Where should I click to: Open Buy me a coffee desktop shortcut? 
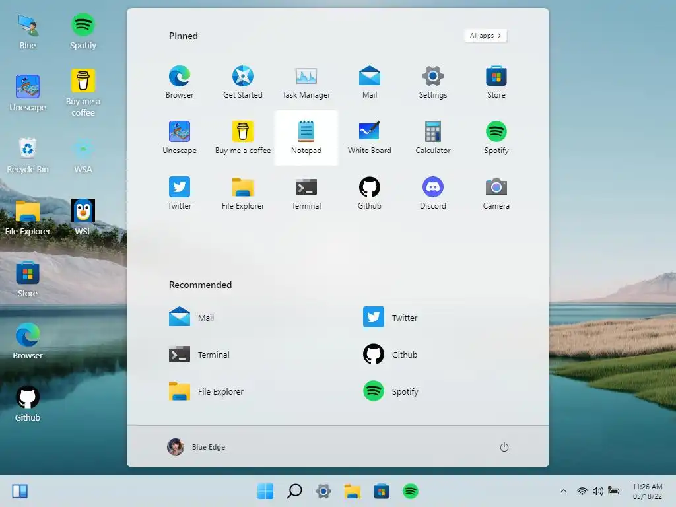[x=83, y=93]
